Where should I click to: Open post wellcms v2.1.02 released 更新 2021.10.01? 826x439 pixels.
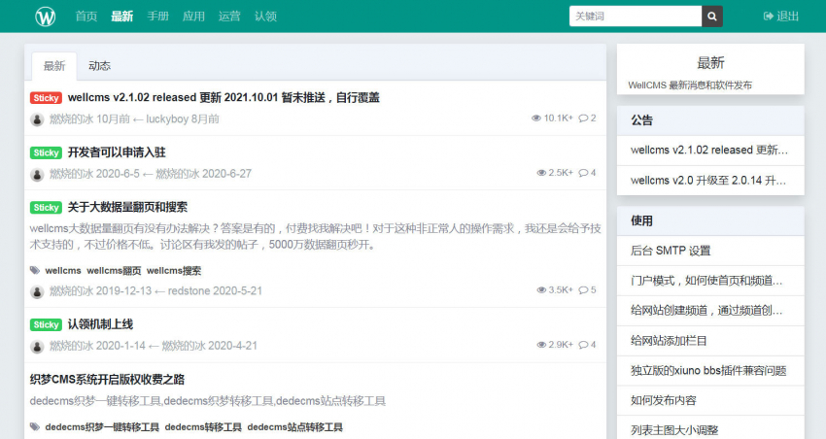(x=224, y=97)
